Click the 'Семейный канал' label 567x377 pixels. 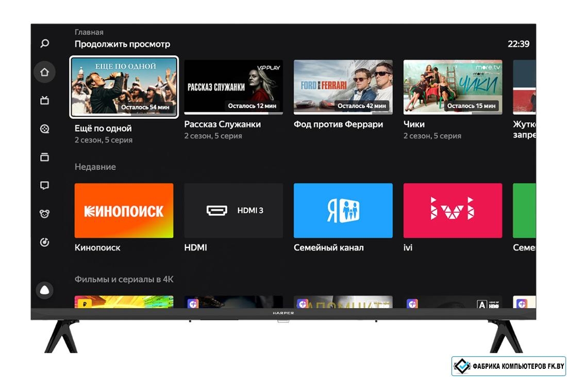[x=329, y=247]
